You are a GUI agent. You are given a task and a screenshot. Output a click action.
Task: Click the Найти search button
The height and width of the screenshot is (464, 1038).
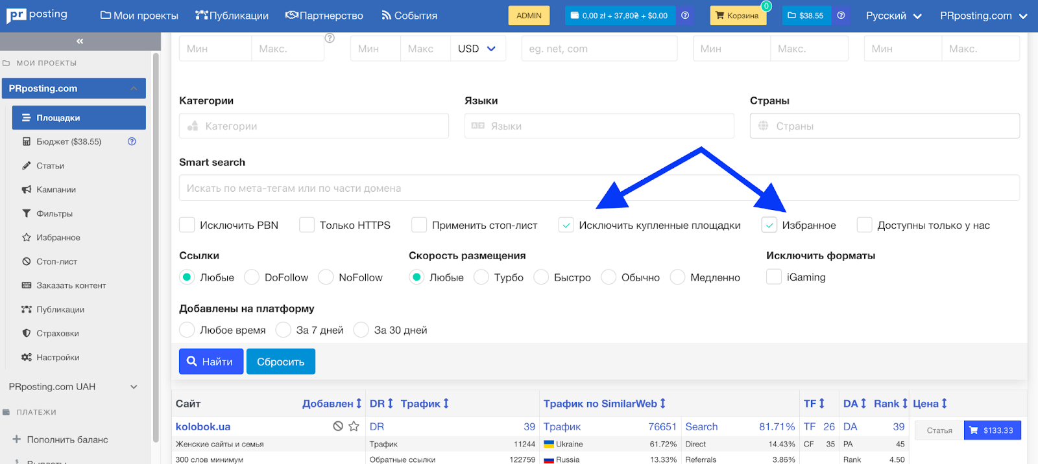point(211,362)
